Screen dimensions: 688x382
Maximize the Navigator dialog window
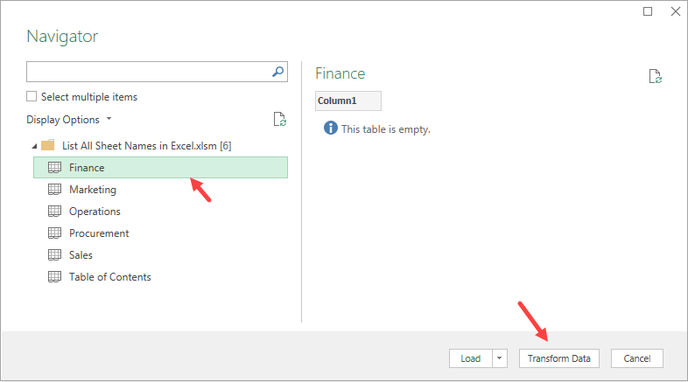tap(648, 11)
